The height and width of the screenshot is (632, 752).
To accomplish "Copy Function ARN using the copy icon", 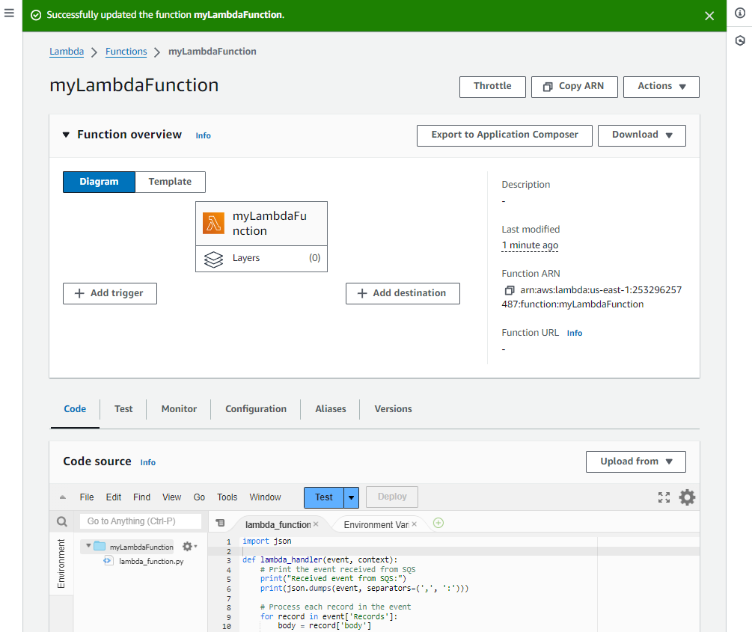I will click(x=510, y=290).
